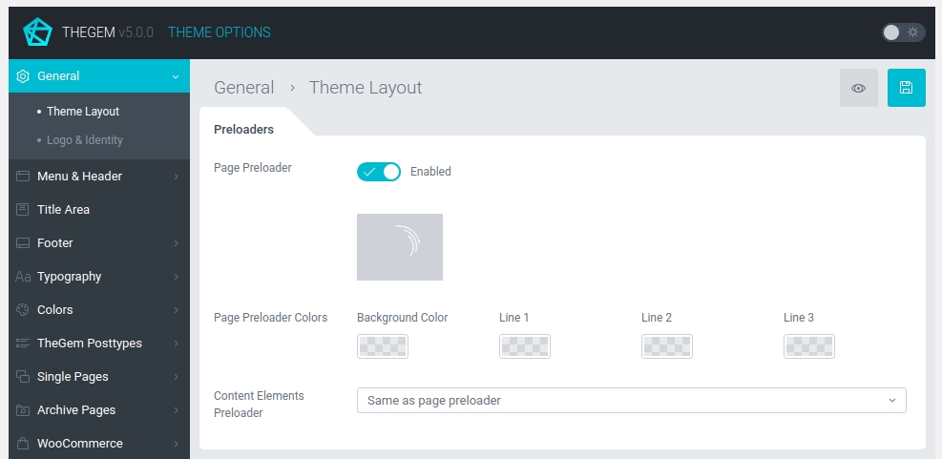Click the TheGem pentagon logo icon
The width and height of the screenshot is (942, 459).
tap(36, 32)
